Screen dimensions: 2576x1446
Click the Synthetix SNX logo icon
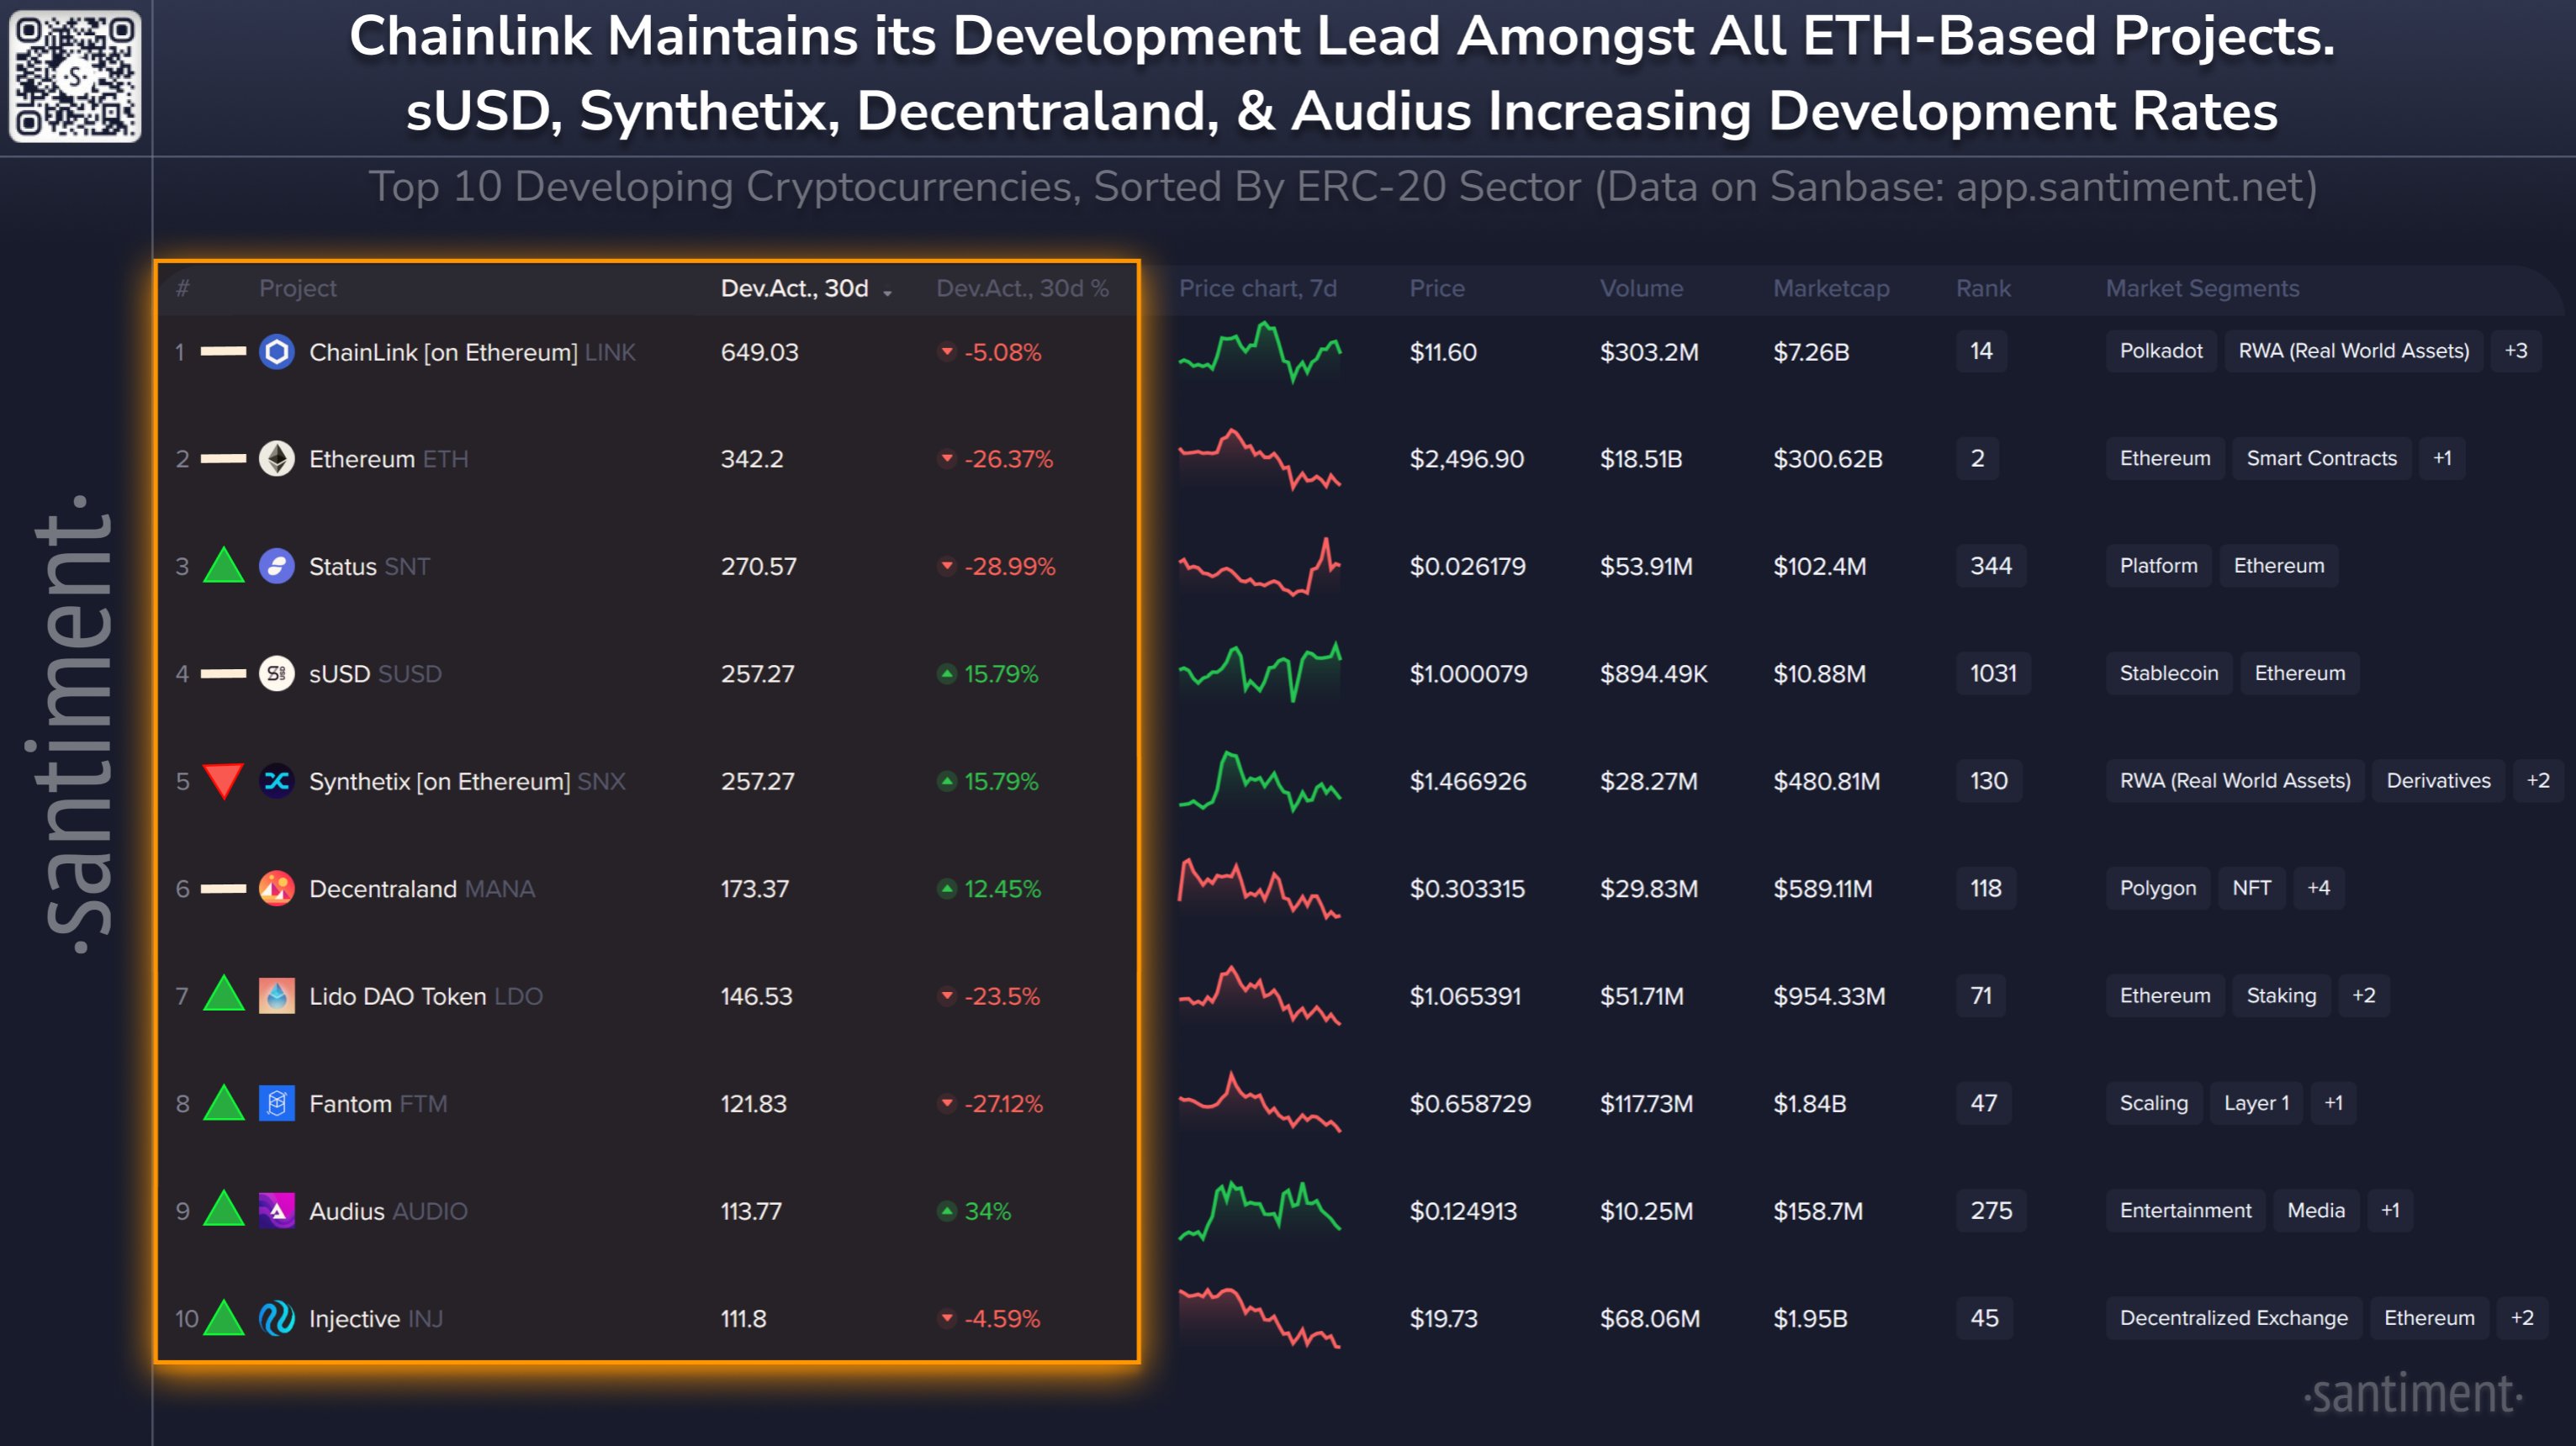[277, 782]
